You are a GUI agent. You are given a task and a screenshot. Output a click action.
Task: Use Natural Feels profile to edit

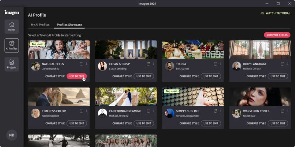tap(77, 76)
